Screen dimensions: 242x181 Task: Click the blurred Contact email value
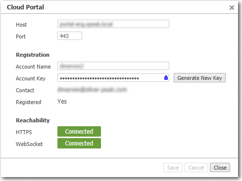tap(92, 90)
